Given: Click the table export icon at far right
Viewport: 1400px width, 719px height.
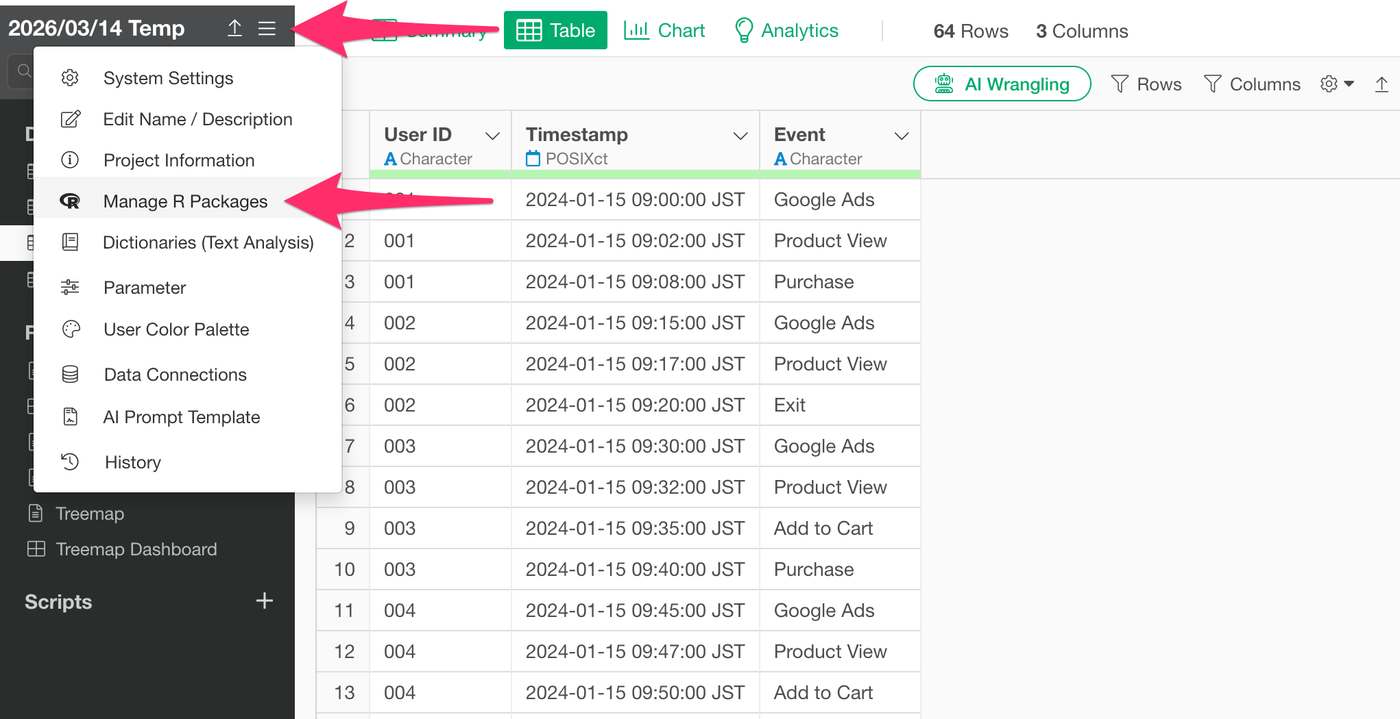Looking at the screenshot, I should (1381, 84).
